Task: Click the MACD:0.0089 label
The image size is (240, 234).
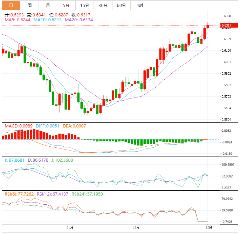Action: pyautogui.click(x=19, y=126)
